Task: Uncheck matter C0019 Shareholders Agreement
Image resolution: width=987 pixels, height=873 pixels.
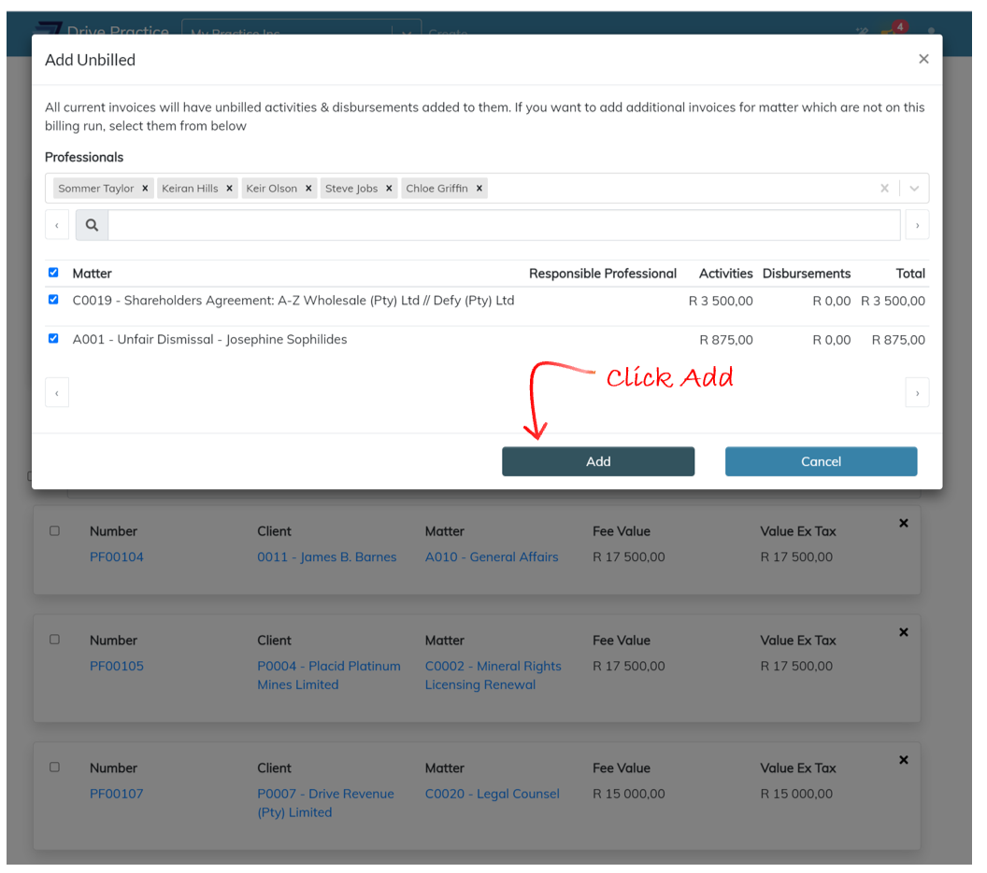Action: click(x=53, y=300)
